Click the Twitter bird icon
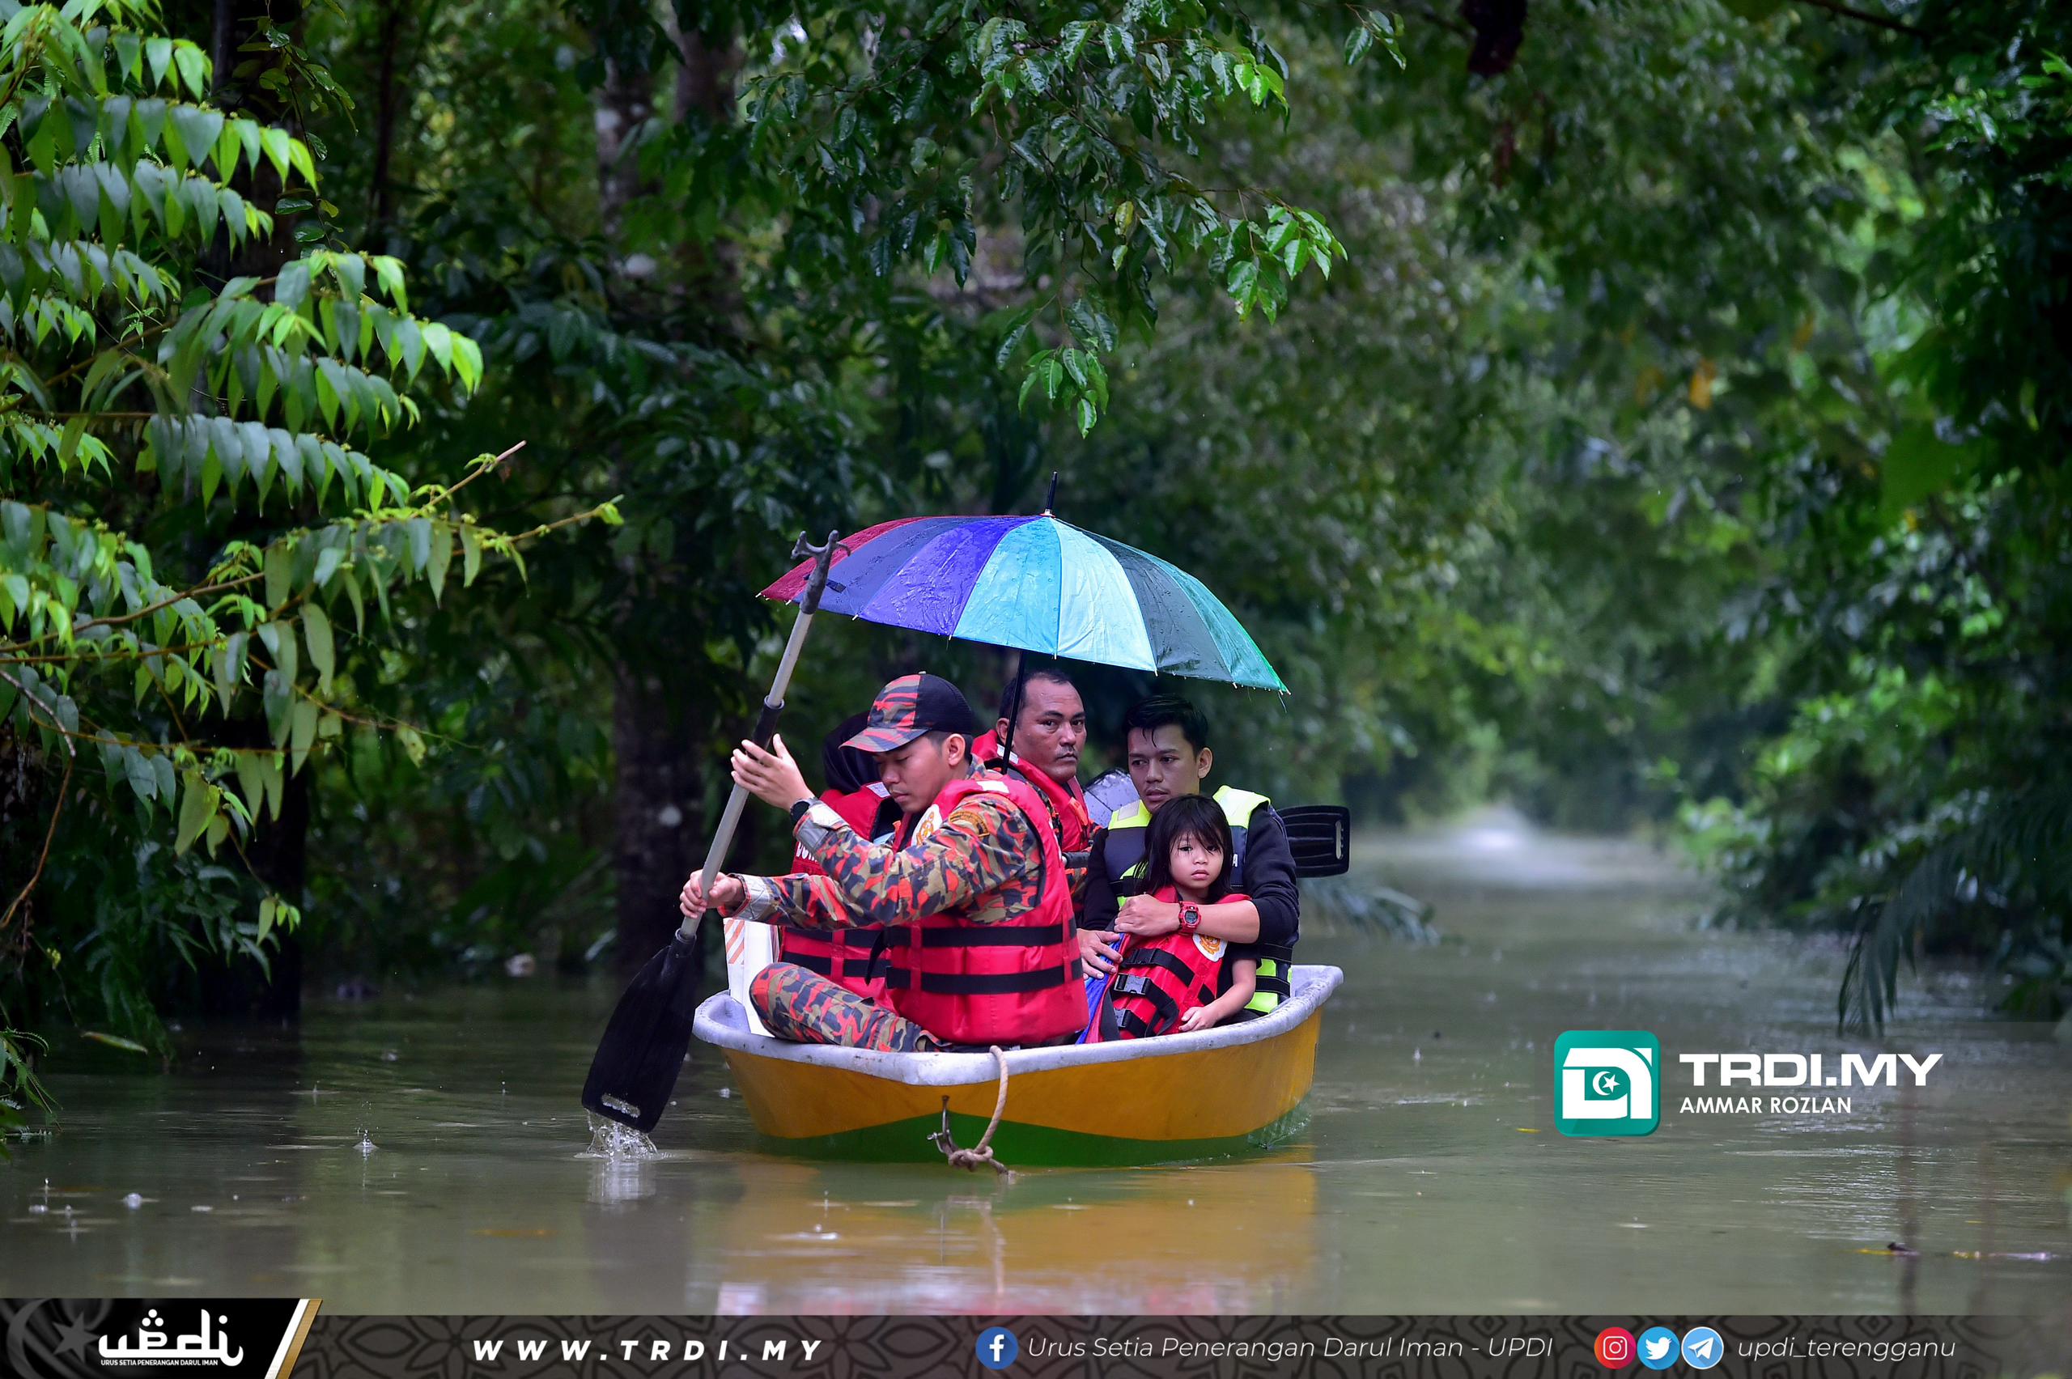 (1658, 1347)
